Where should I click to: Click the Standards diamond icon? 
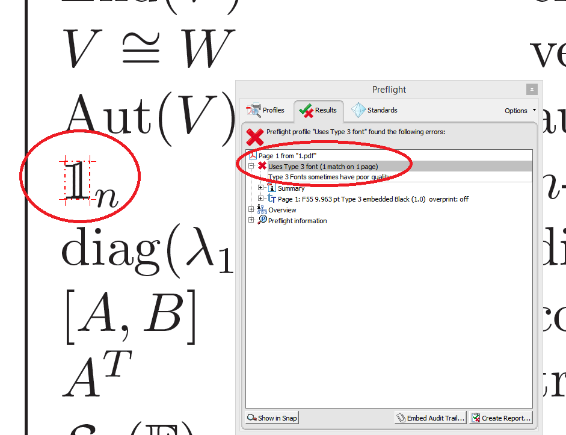[360, 110]
